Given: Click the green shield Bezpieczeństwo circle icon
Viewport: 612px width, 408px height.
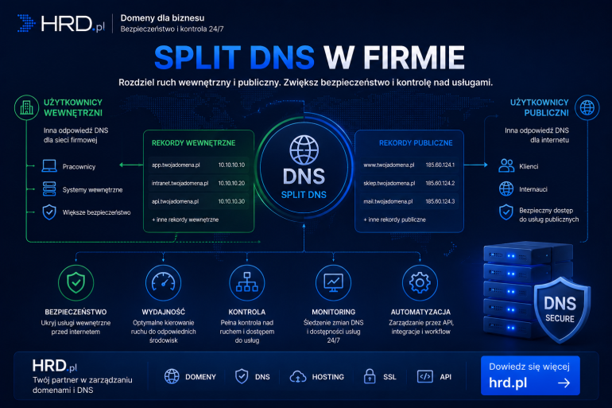Looking at the screenshot, I should pyautogui.click(x=76, y=282).
